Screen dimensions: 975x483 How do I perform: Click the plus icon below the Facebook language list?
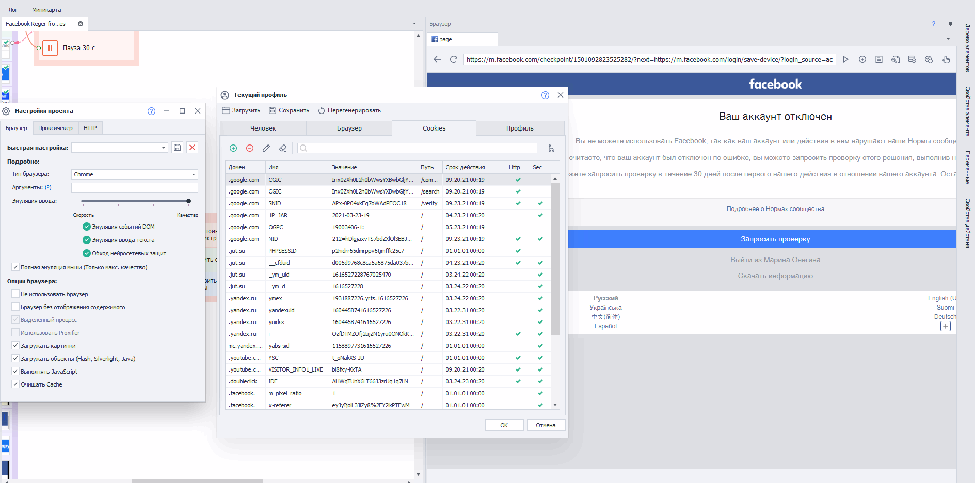946,326
